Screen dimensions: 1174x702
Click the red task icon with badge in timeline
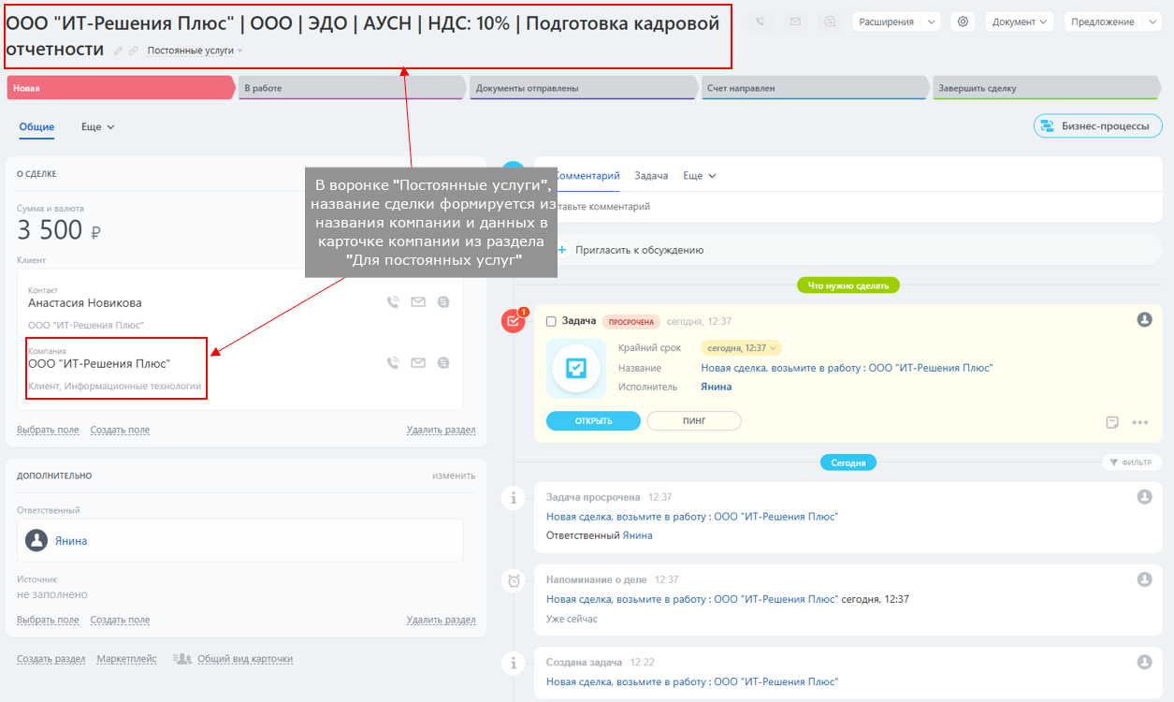pos(514,321)
